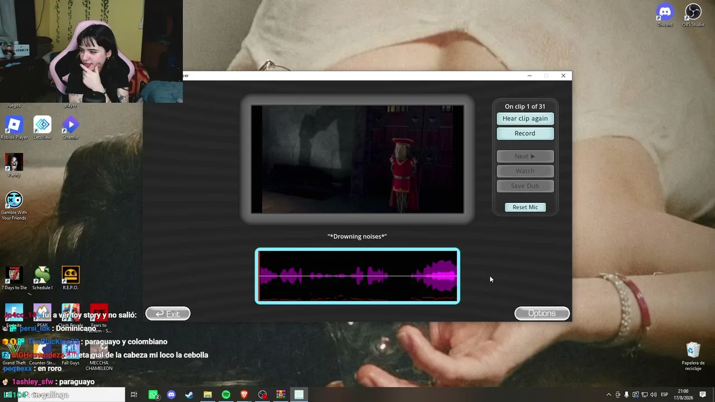Launch the Fall Guys desktop shortcut
This screenshot has width=715, height=402.
pos(70,354)
